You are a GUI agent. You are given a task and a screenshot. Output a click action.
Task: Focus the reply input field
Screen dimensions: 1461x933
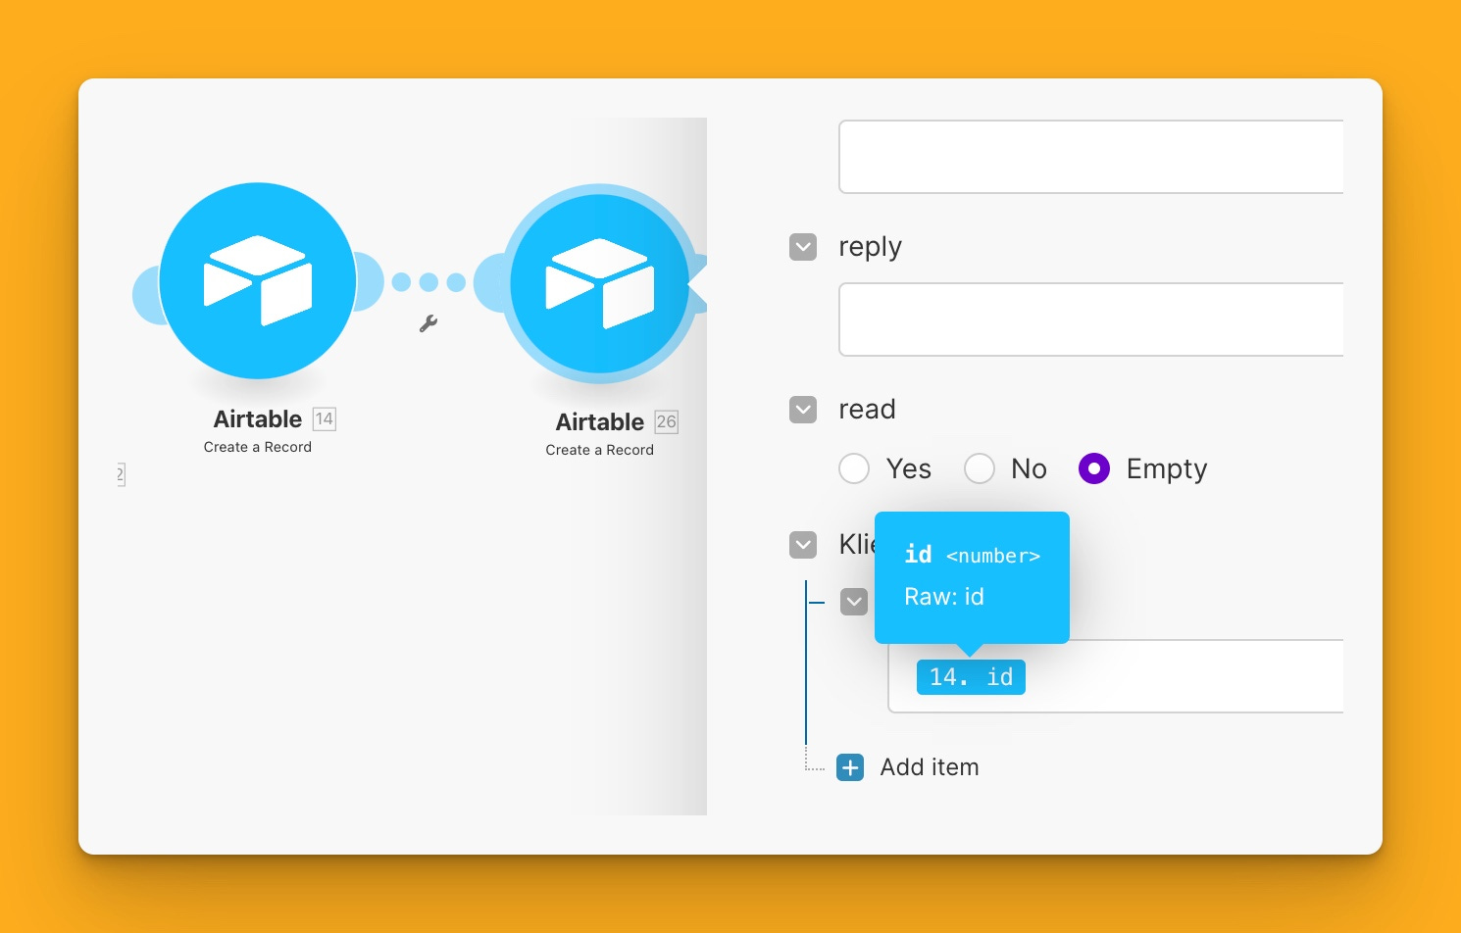(1090, 319)
